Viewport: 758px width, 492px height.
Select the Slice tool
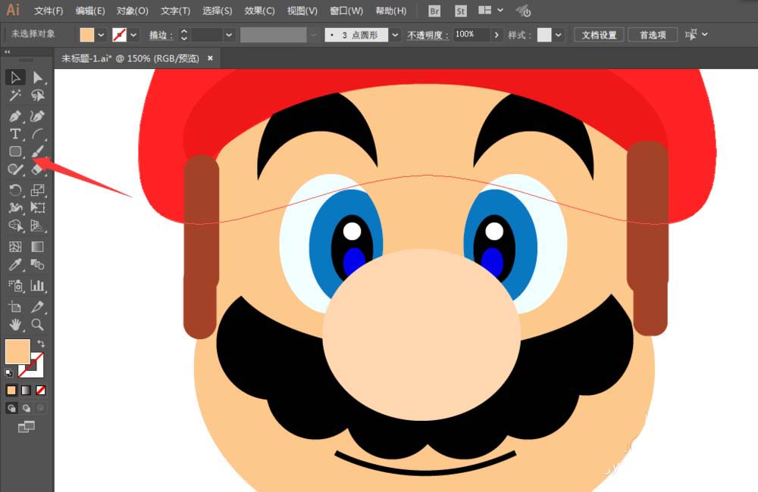pyautogui.click(x=38, y=307)
